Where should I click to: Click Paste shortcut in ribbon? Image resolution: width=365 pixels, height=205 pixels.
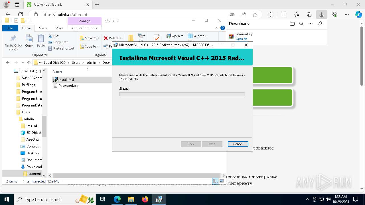tap(61, 48)
